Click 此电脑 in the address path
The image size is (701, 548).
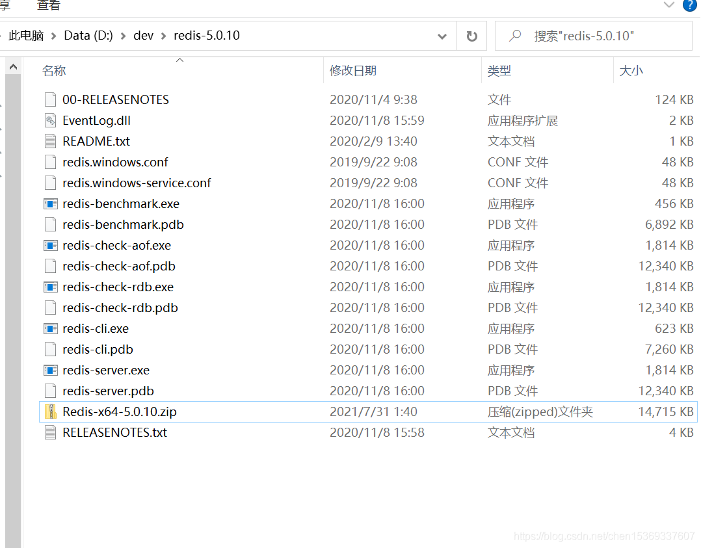point(26,36)
